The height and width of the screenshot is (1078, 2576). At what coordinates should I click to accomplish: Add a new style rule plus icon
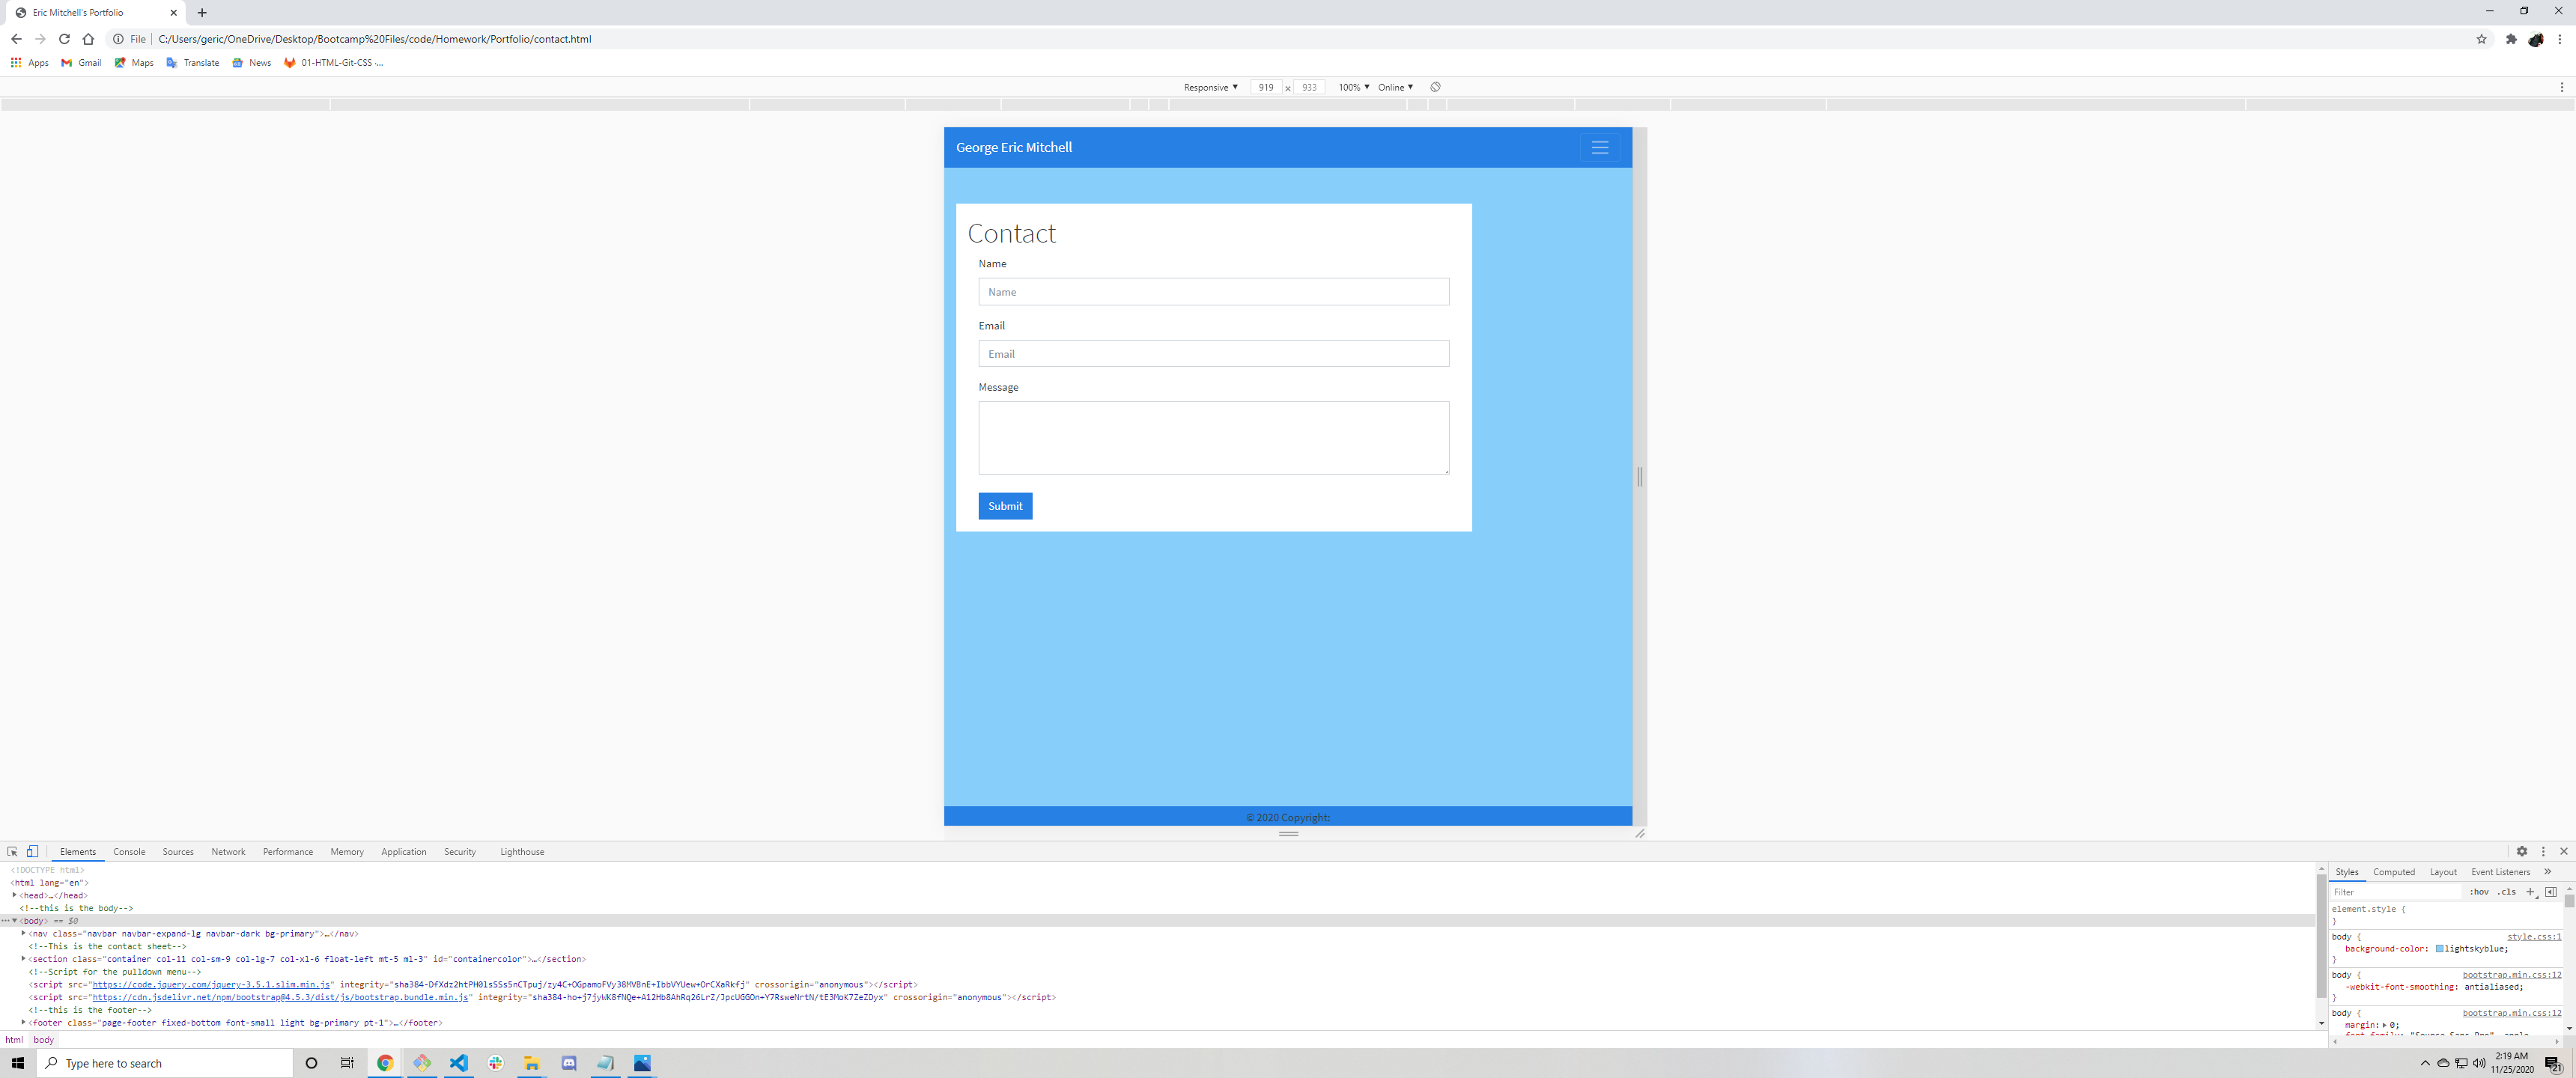pyautogui.click(x=2531, y=892)
